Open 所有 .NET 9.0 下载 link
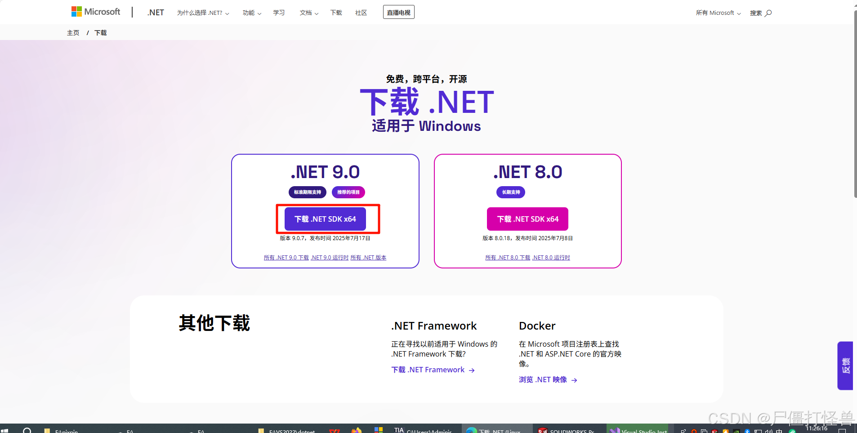The height and width of the screenshot is (433, 857). click(x=286, y=258)
